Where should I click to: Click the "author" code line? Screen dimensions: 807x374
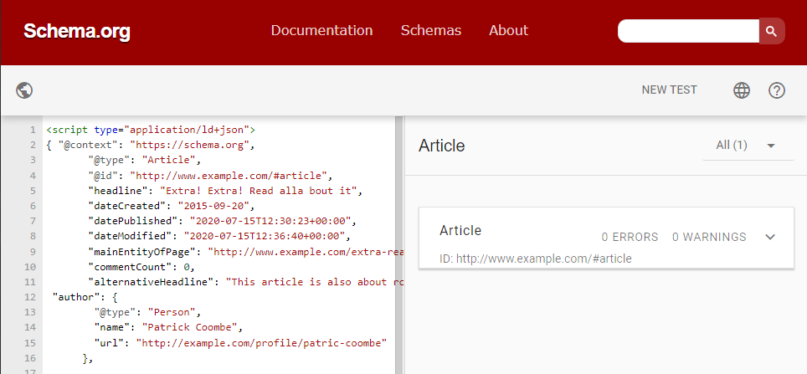(x=85, y=297)
